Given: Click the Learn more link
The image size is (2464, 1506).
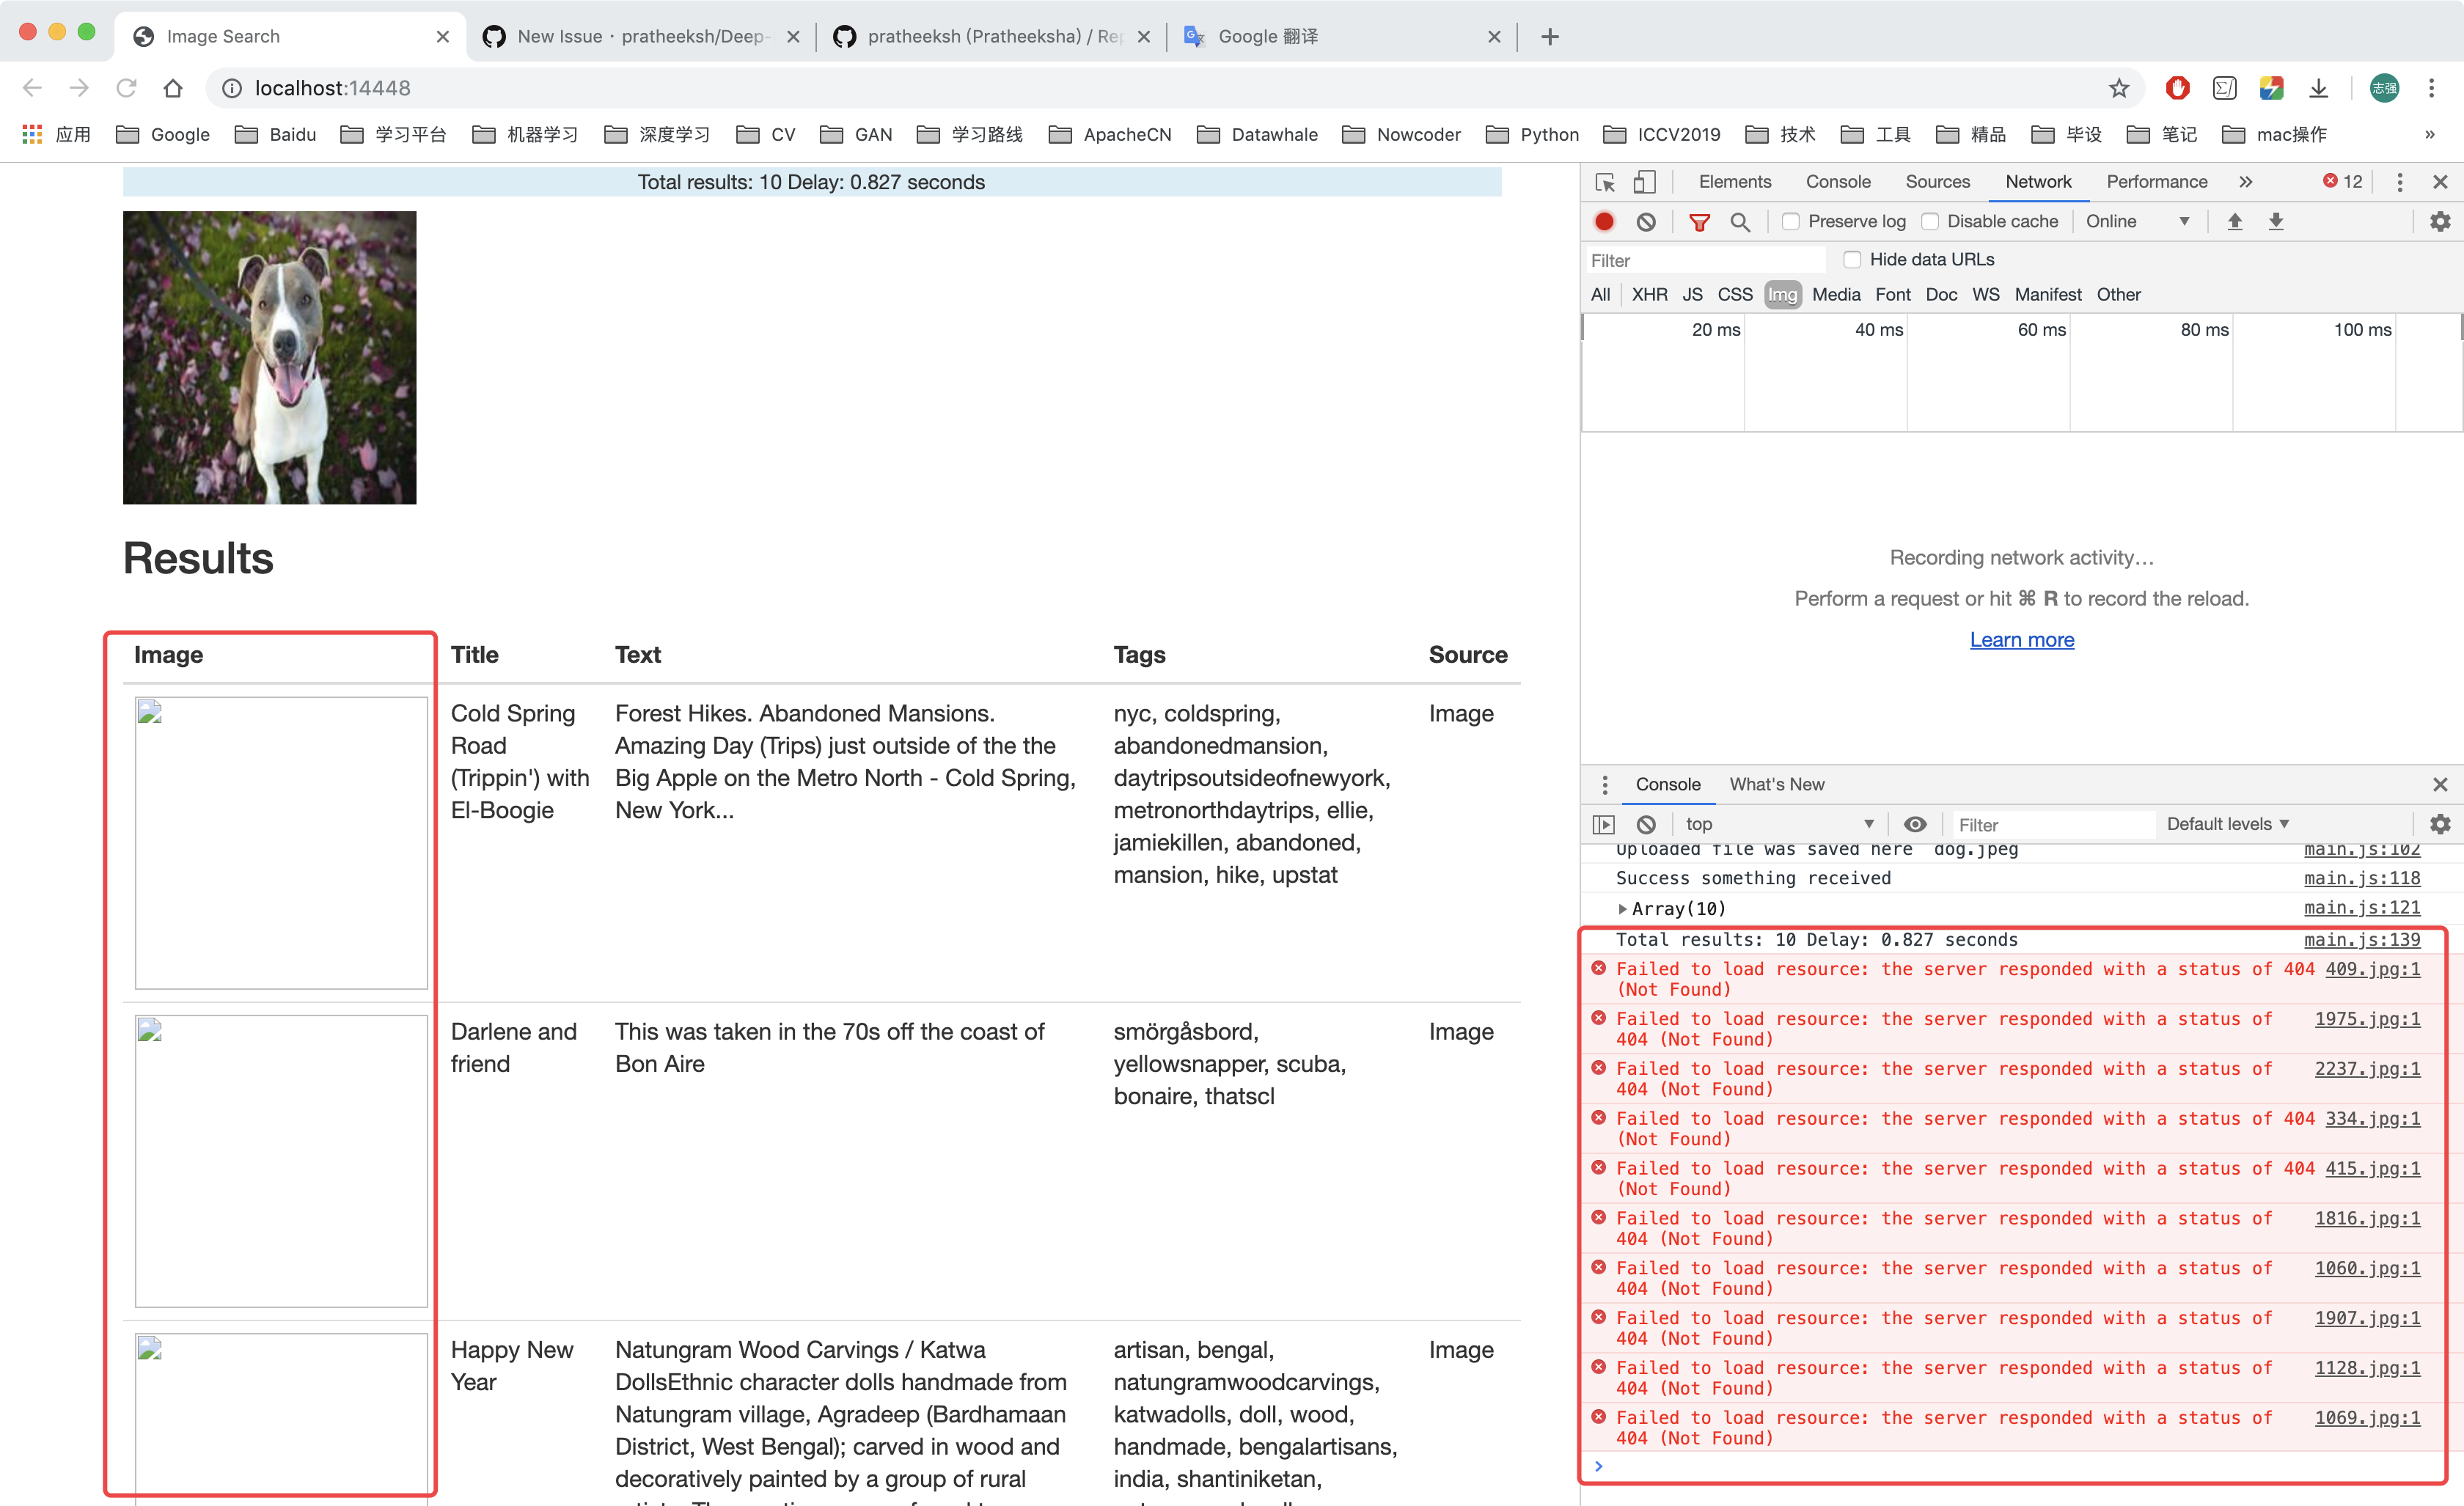Looking at the screenshot, I should click(x=2021, y=640).
